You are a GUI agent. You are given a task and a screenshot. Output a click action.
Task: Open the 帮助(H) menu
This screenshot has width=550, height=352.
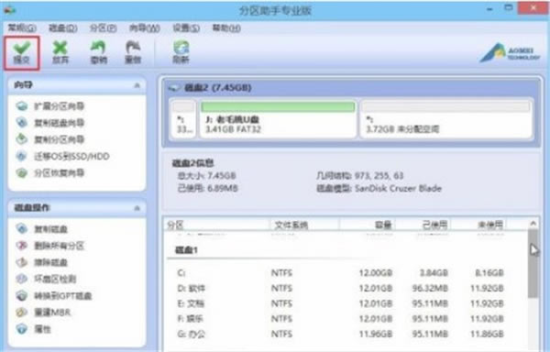pos(226,27)
